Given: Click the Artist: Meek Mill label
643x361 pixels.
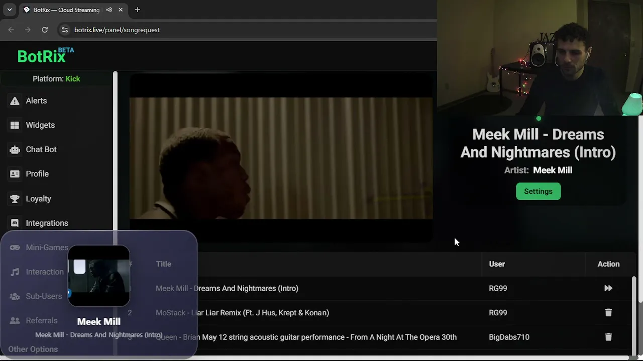Looking at the screenshot, I should 538,170.
